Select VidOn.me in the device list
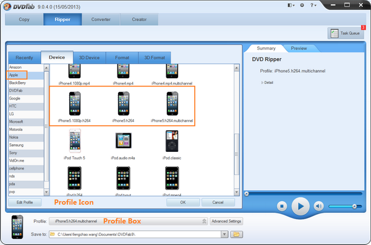 click(26, 161)
